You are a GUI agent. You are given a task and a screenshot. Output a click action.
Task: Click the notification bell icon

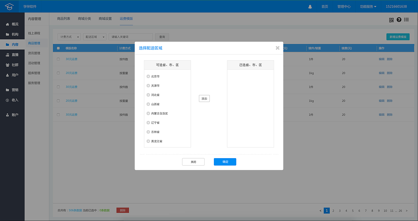pyautogui.click(x=310, y=6)
